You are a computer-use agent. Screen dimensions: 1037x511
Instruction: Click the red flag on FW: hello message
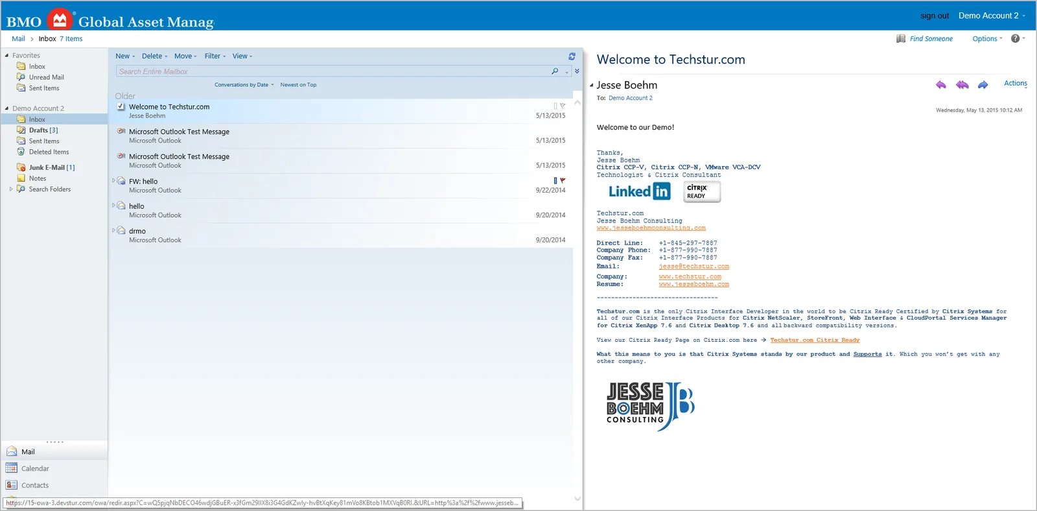point(563,180)
